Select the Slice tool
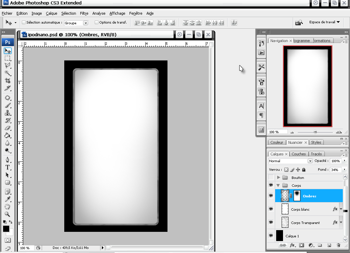Image resolution: width=350 pixels, height=253 pixels. click(x=8, y=88)
